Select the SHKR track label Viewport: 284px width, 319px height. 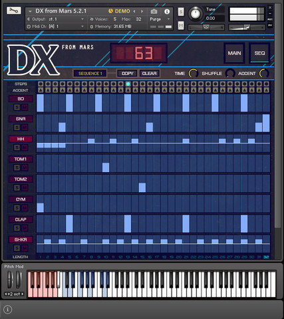(x=21, y=239)
